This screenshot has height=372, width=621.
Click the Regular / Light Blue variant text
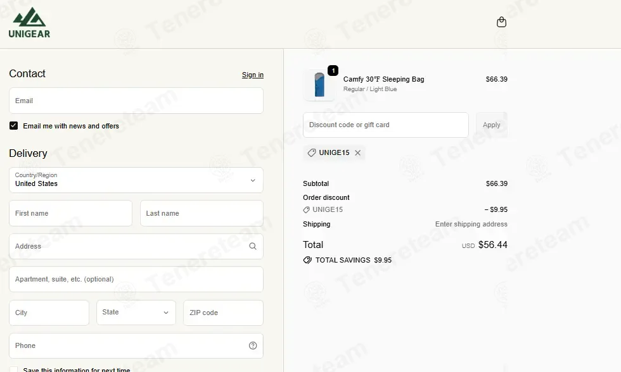[x=370, y=89]
